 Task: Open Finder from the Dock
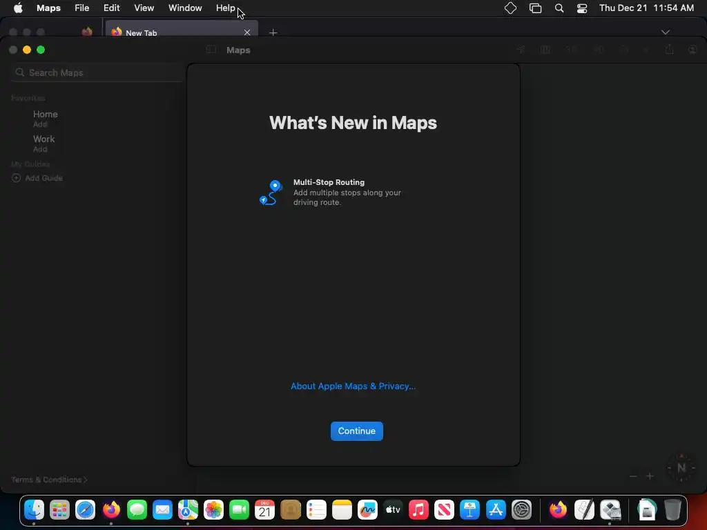tap(34, 510)
